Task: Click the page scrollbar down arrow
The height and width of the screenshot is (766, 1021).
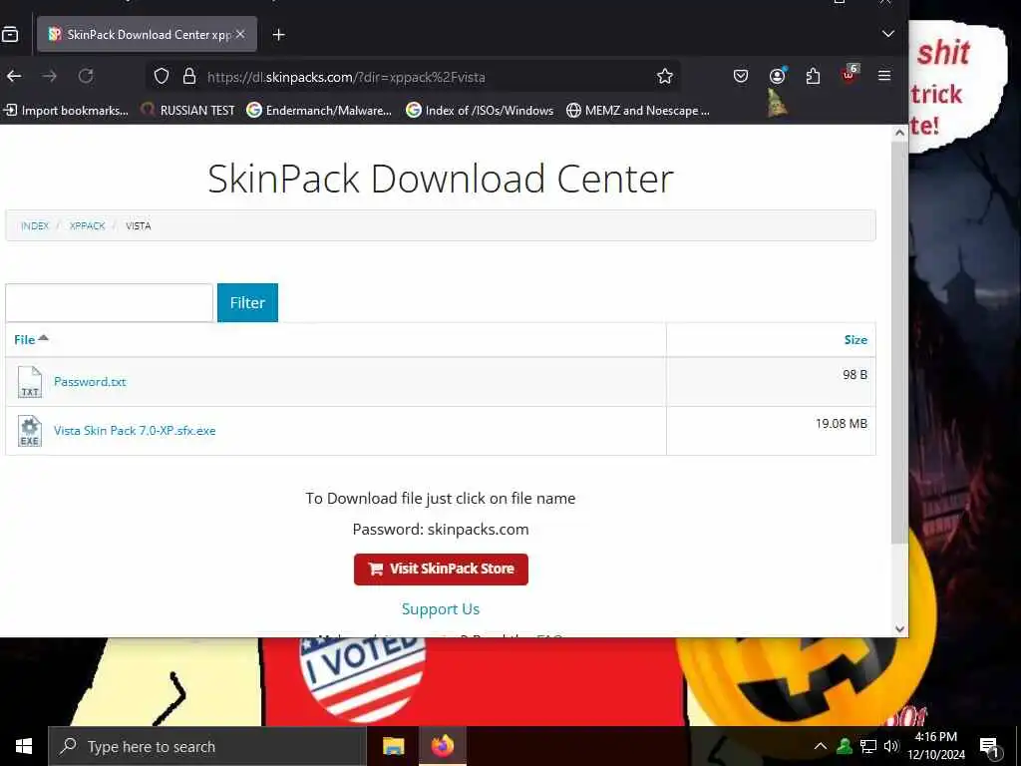Action: point(900,628)
